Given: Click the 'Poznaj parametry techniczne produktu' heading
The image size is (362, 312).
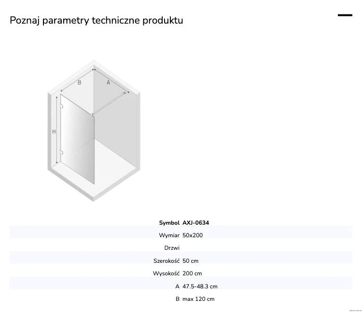Looking at the screenshot, I should pyautogui.click(x=97, y=20).
